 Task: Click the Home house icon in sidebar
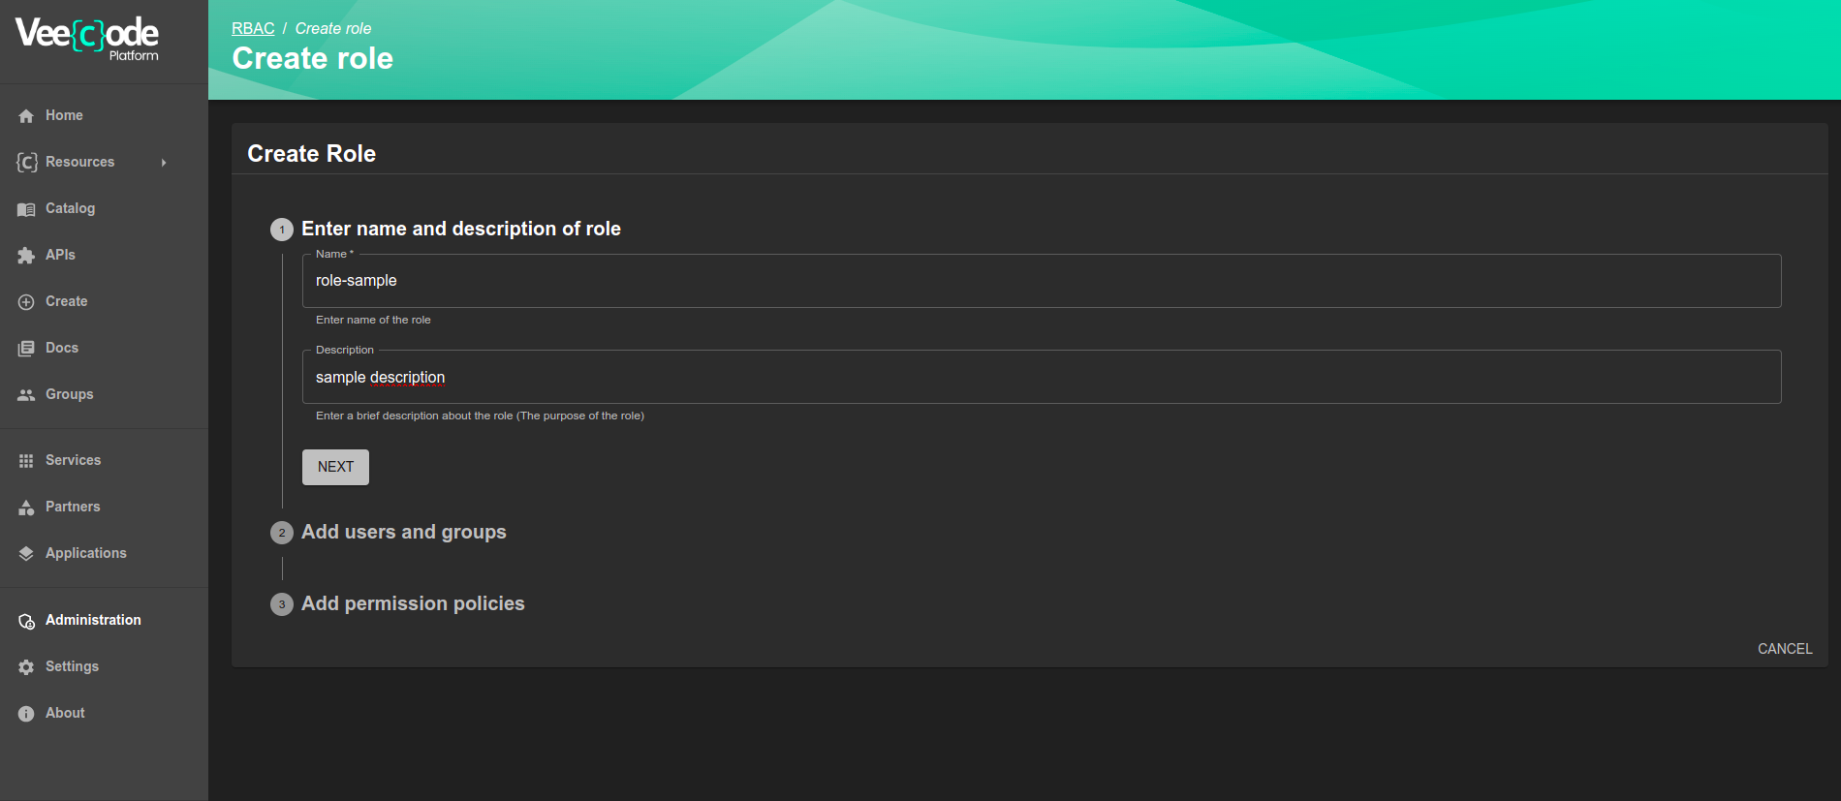pos(26,116)
